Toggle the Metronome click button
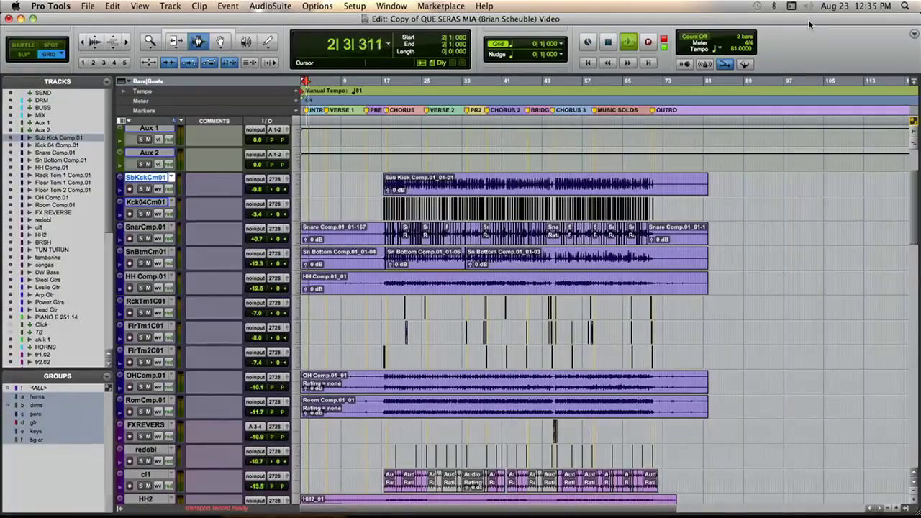 pos(704,64)
